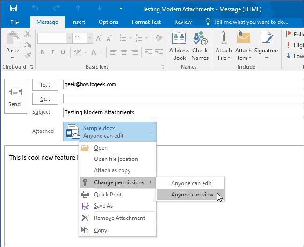Choose Open file location in the menu
Image resolution: width=304 pixels, height=247 pixels.
[117, 159]
